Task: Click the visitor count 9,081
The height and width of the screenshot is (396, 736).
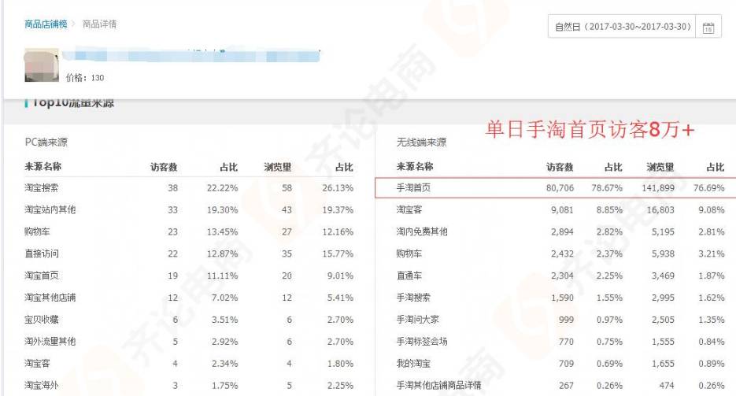Action: point(562,209)
